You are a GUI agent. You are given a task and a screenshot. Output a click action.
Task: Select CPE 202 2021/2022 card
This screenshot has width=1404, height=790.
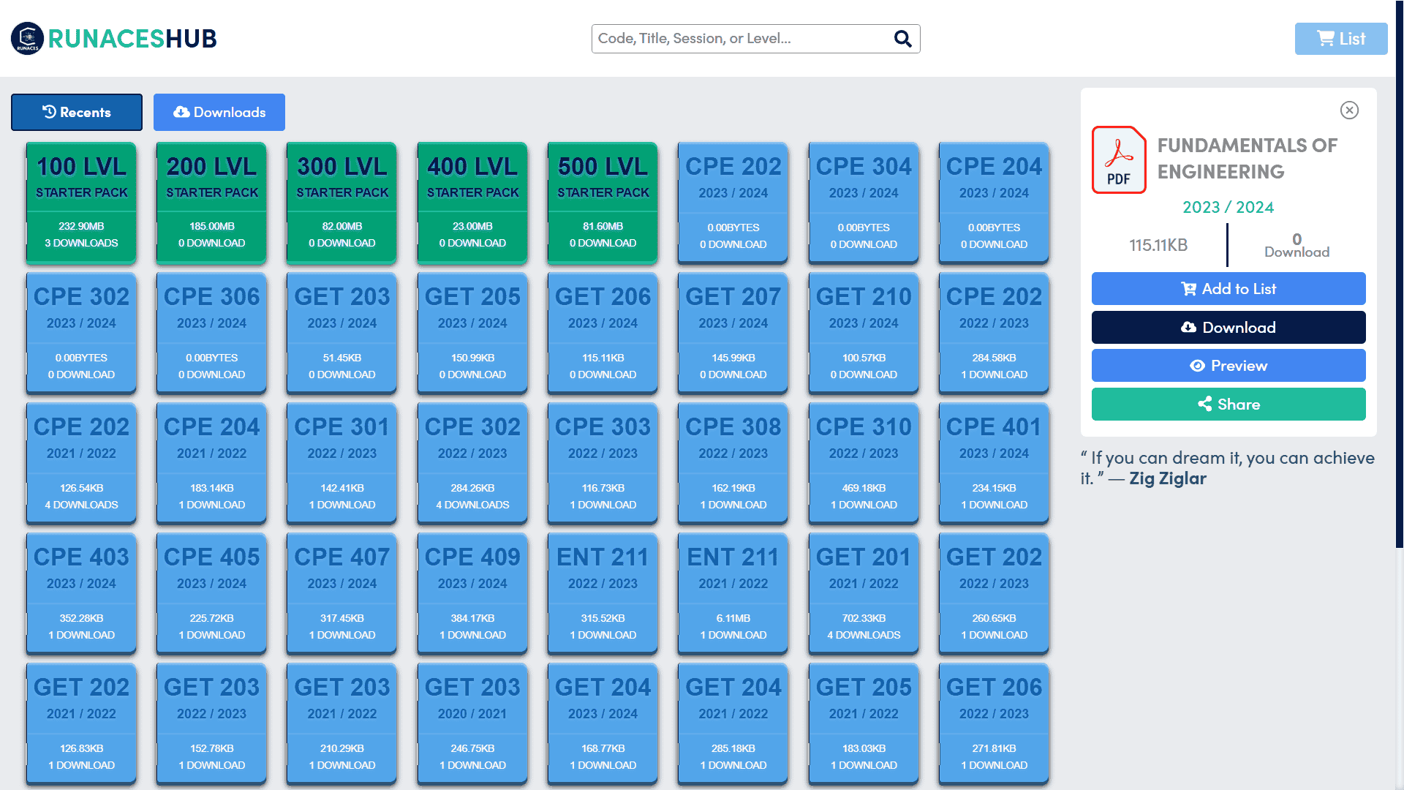(81, 463)
